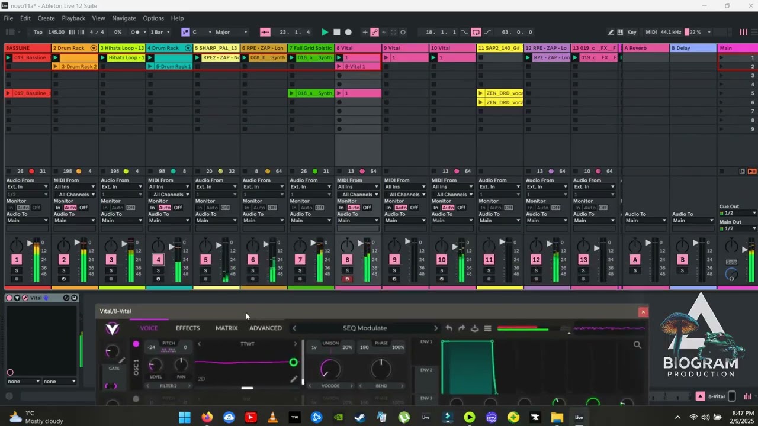Open the Navigate menu
The height and width of the screenshot is (426, 758).
[x=124, y=18]
